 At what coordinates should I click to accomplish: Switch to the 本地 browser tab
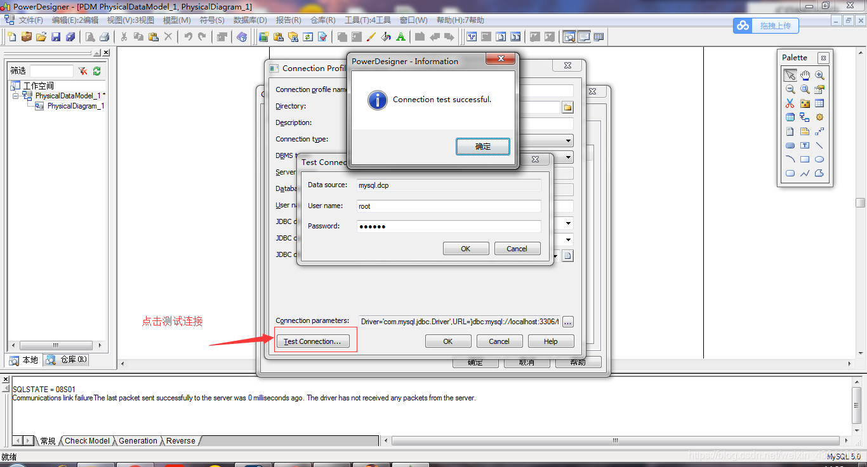click(x=24, y=360)
